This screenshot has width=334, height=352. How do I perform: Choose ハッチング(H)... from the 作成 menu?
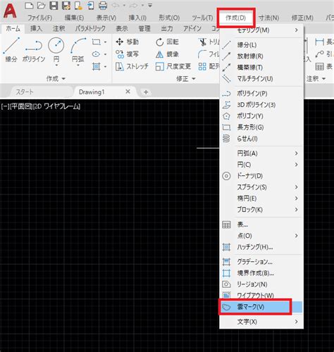coord(261,247)
